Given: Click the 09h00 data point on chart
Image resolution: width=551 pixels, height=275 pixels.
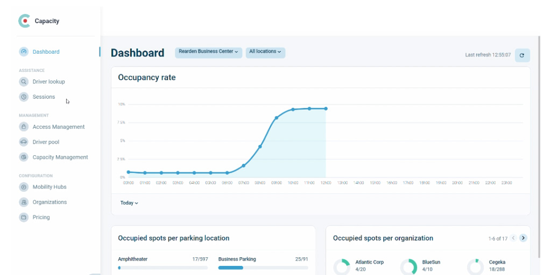Looking at the screenshot, I should click(x=277, y=118).
